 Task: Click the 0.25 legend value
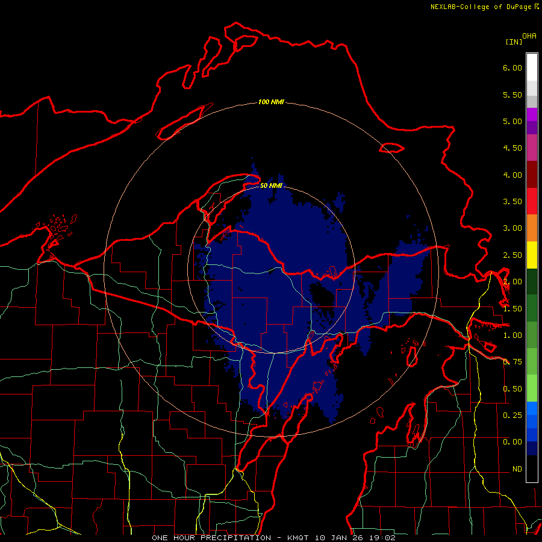point(512,415)
